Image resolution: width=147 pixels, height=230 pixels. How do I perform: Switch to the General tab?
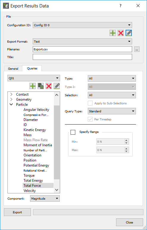[x=13, y=69]
